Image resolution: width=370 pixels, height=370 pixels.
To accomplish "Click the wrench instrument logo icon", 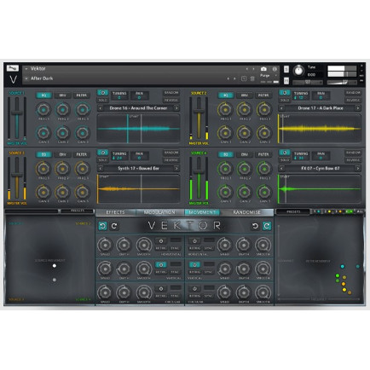I will pyautogui.click(x=13, y=68).
